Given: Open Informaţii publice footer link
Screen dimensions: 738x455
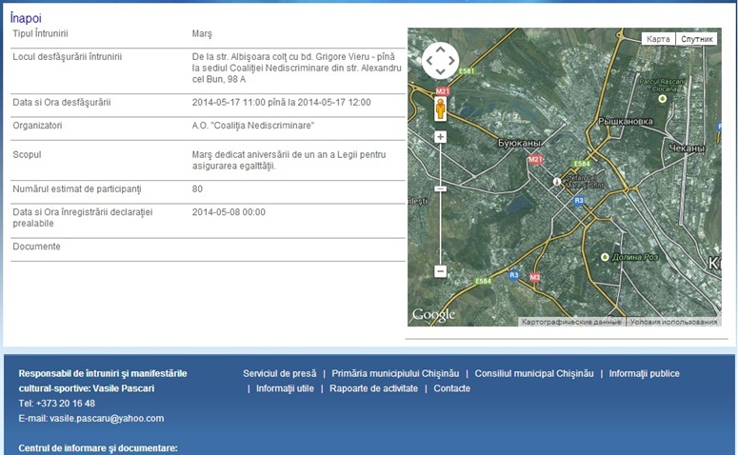Looking at the screenshot, I should coord(645,373).
